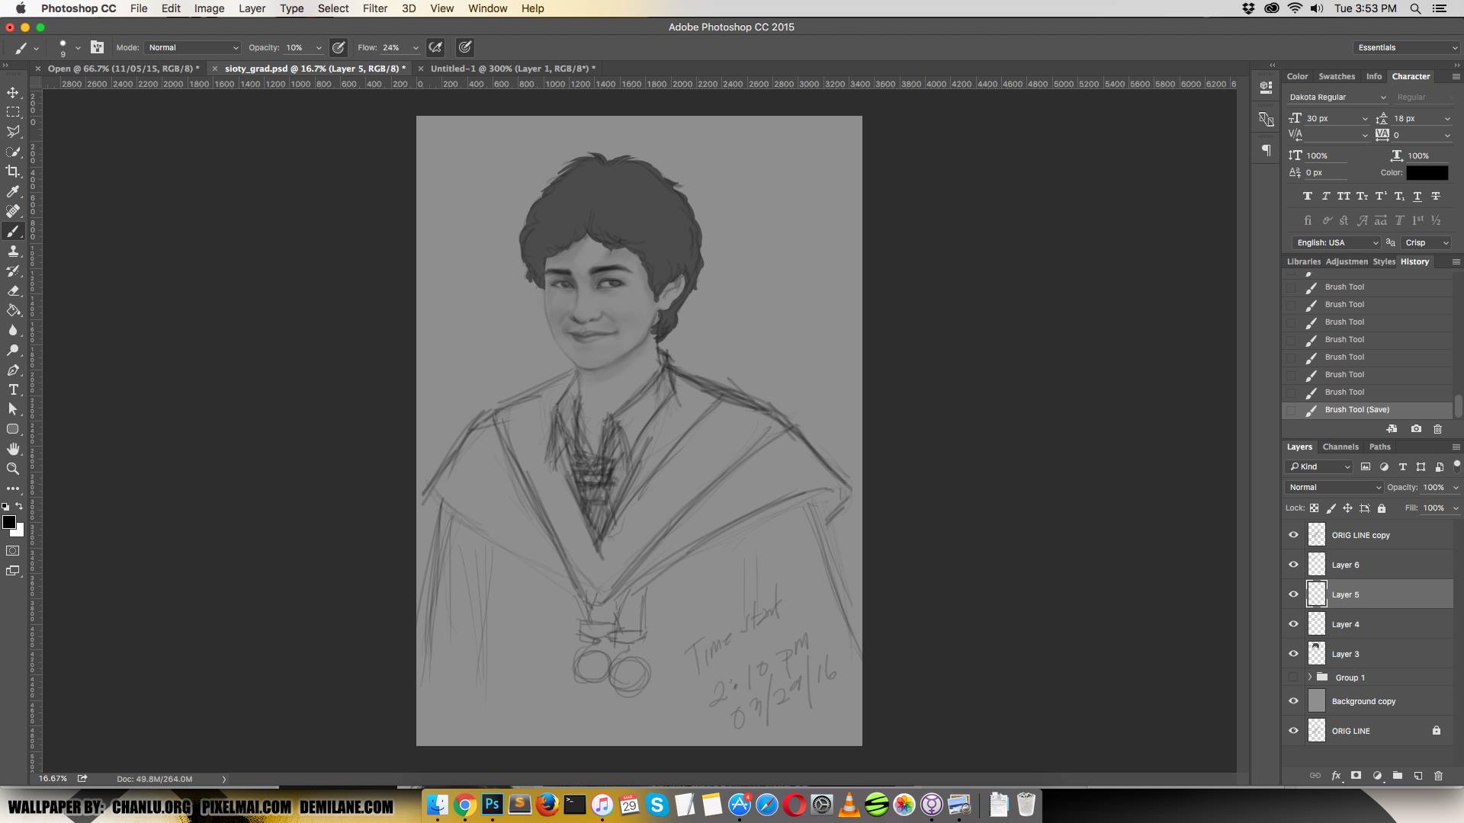1464x823 pixels.
Task: Apply Faux Bold text style
Action: click(x=1307, y=197)
